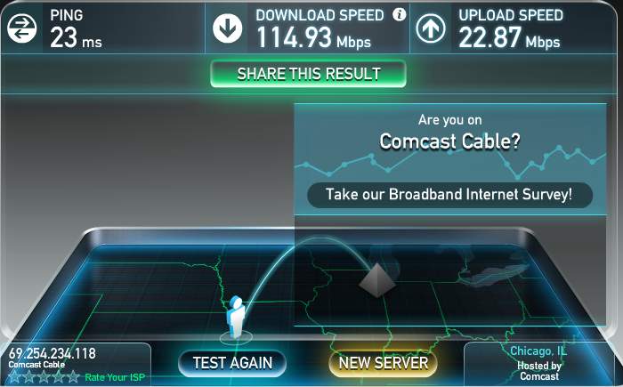Rate ISP with fifth star
The image size is (623, 387).
[x=73, y=376]
